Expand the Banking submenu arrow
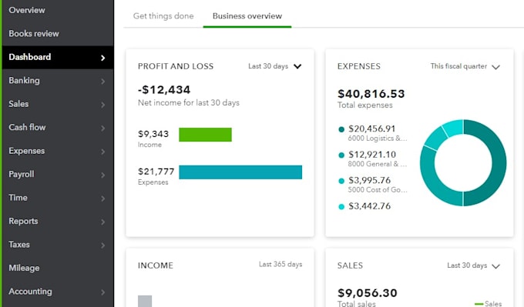This screenshot has height=307, width=524. 103,81
